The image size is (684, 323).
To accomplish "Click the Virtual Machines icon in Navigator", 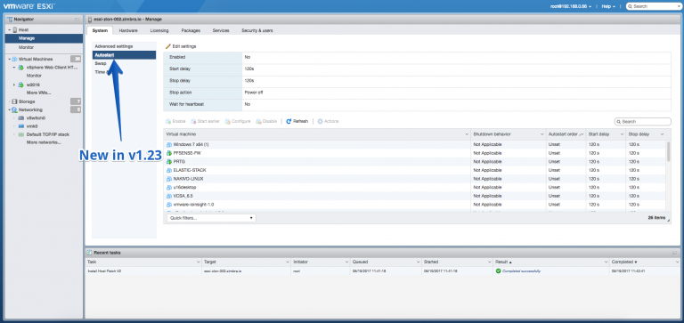I will coord(15,59).
